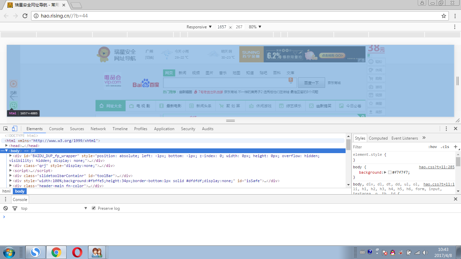Click the #f7f7f7 background color swatch

[390, 172]
